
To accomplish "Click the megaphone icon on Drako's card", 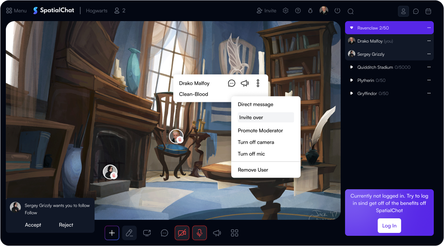I will coord(245,83).
